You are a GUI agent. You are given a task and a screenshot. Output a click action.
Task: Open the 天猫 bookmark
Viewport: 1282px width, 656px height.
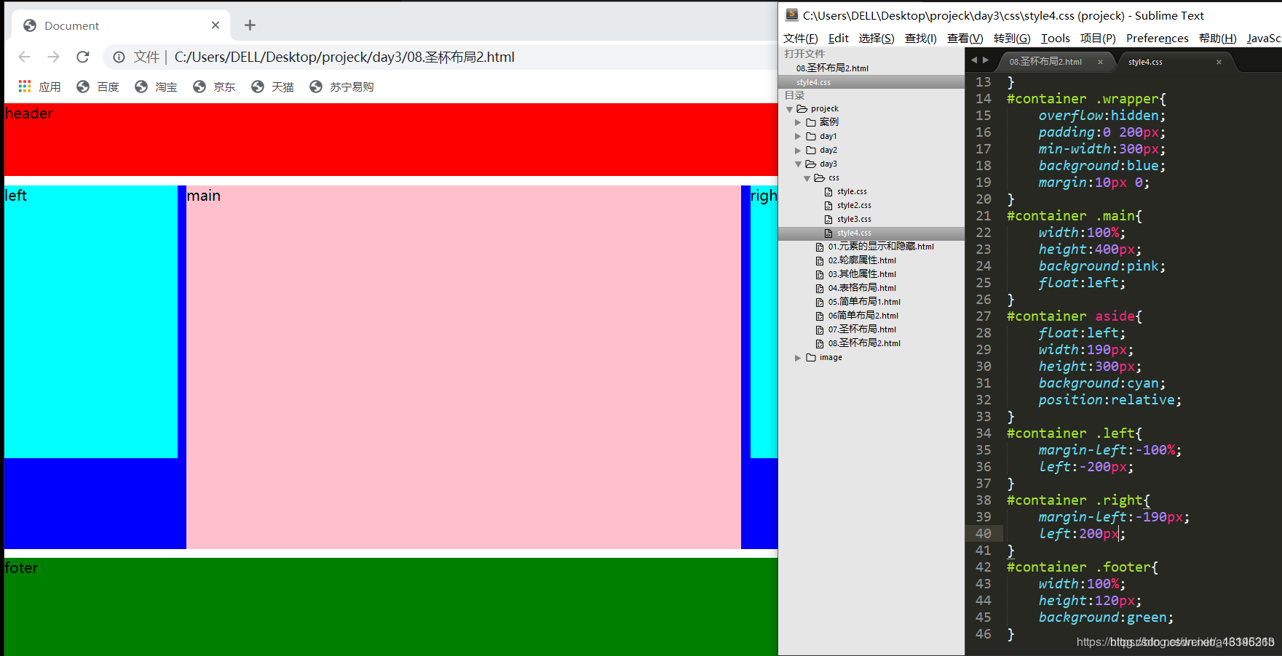272,87
